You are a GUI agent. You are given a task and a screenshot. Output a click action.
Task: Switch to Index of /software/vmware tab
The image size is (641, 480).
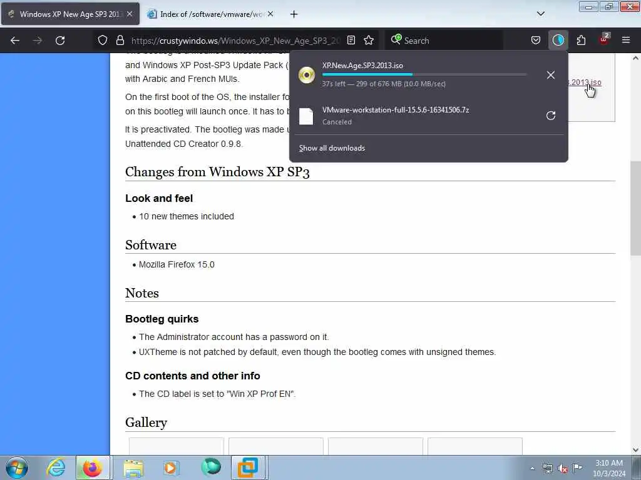click(x=212, y=14)
